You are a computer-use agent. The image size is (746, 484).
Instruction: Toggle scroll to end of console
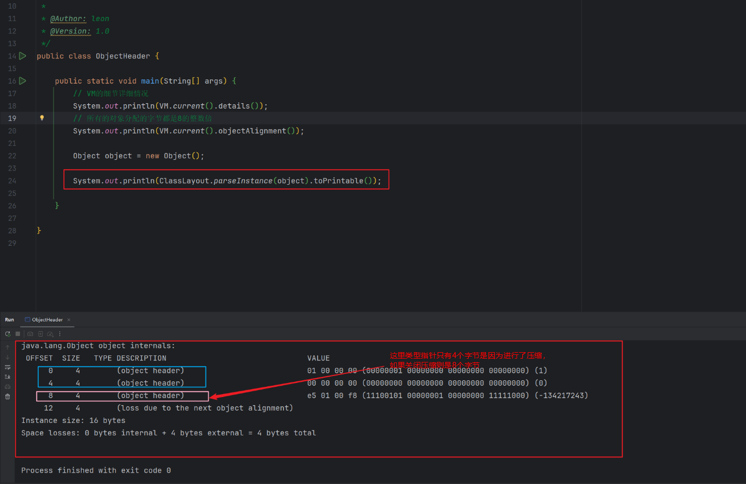tap(8, 377)
